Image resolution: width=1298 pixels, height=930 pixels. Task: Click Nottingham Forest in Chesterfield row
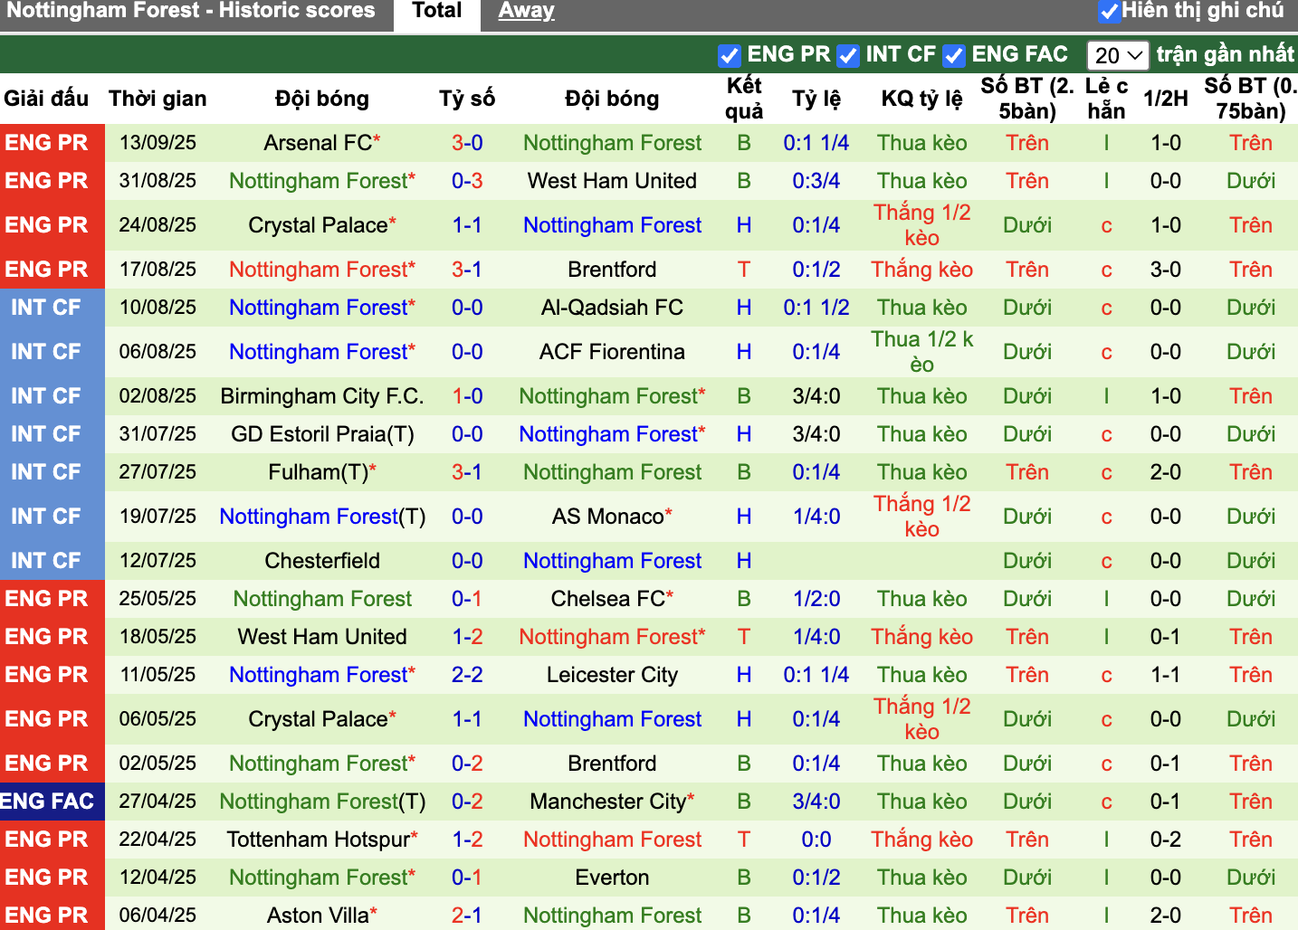pos(612,561)
